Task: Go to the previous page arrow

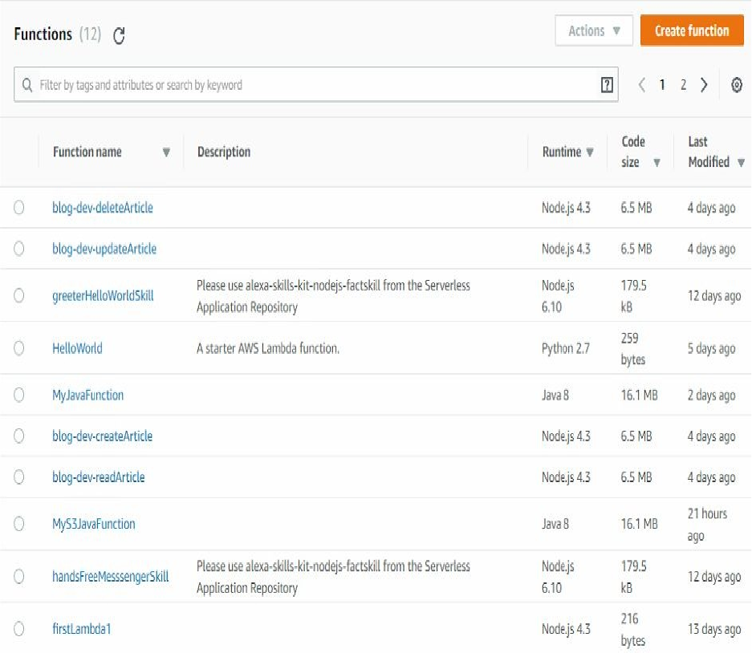Action: pos(641,85)
